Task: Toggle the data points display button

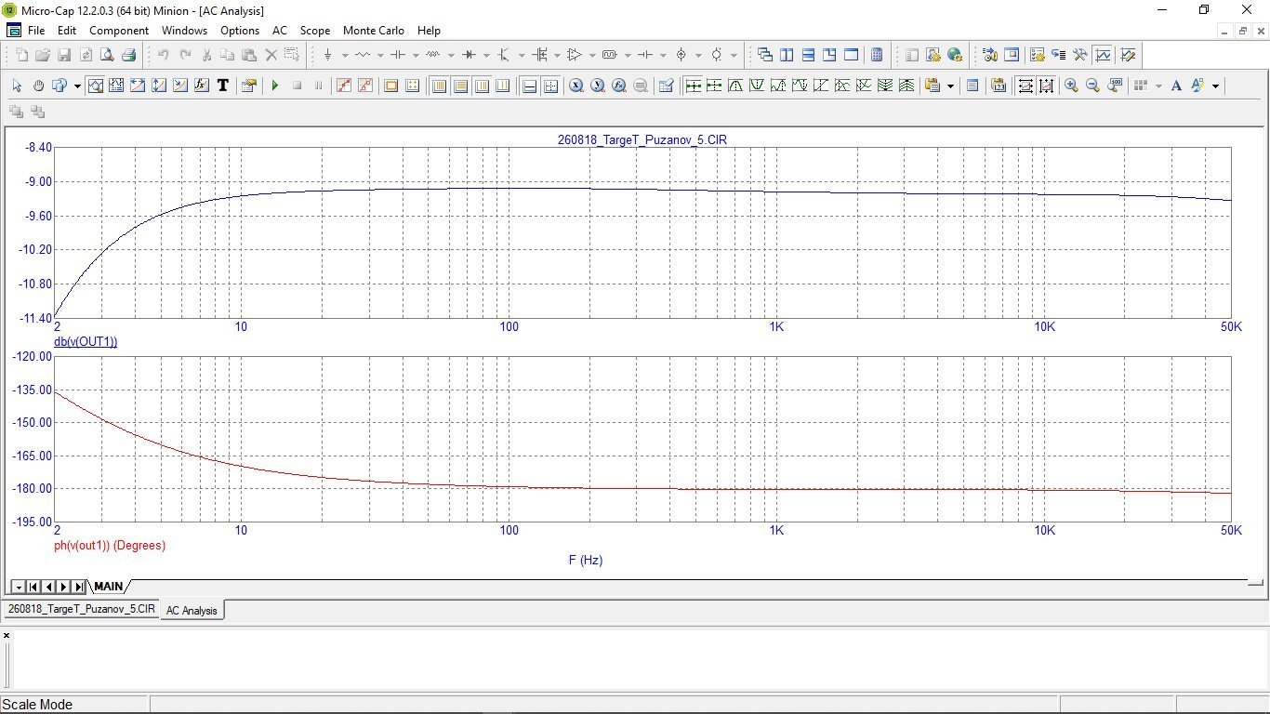Action: click(x=344, y=86)
